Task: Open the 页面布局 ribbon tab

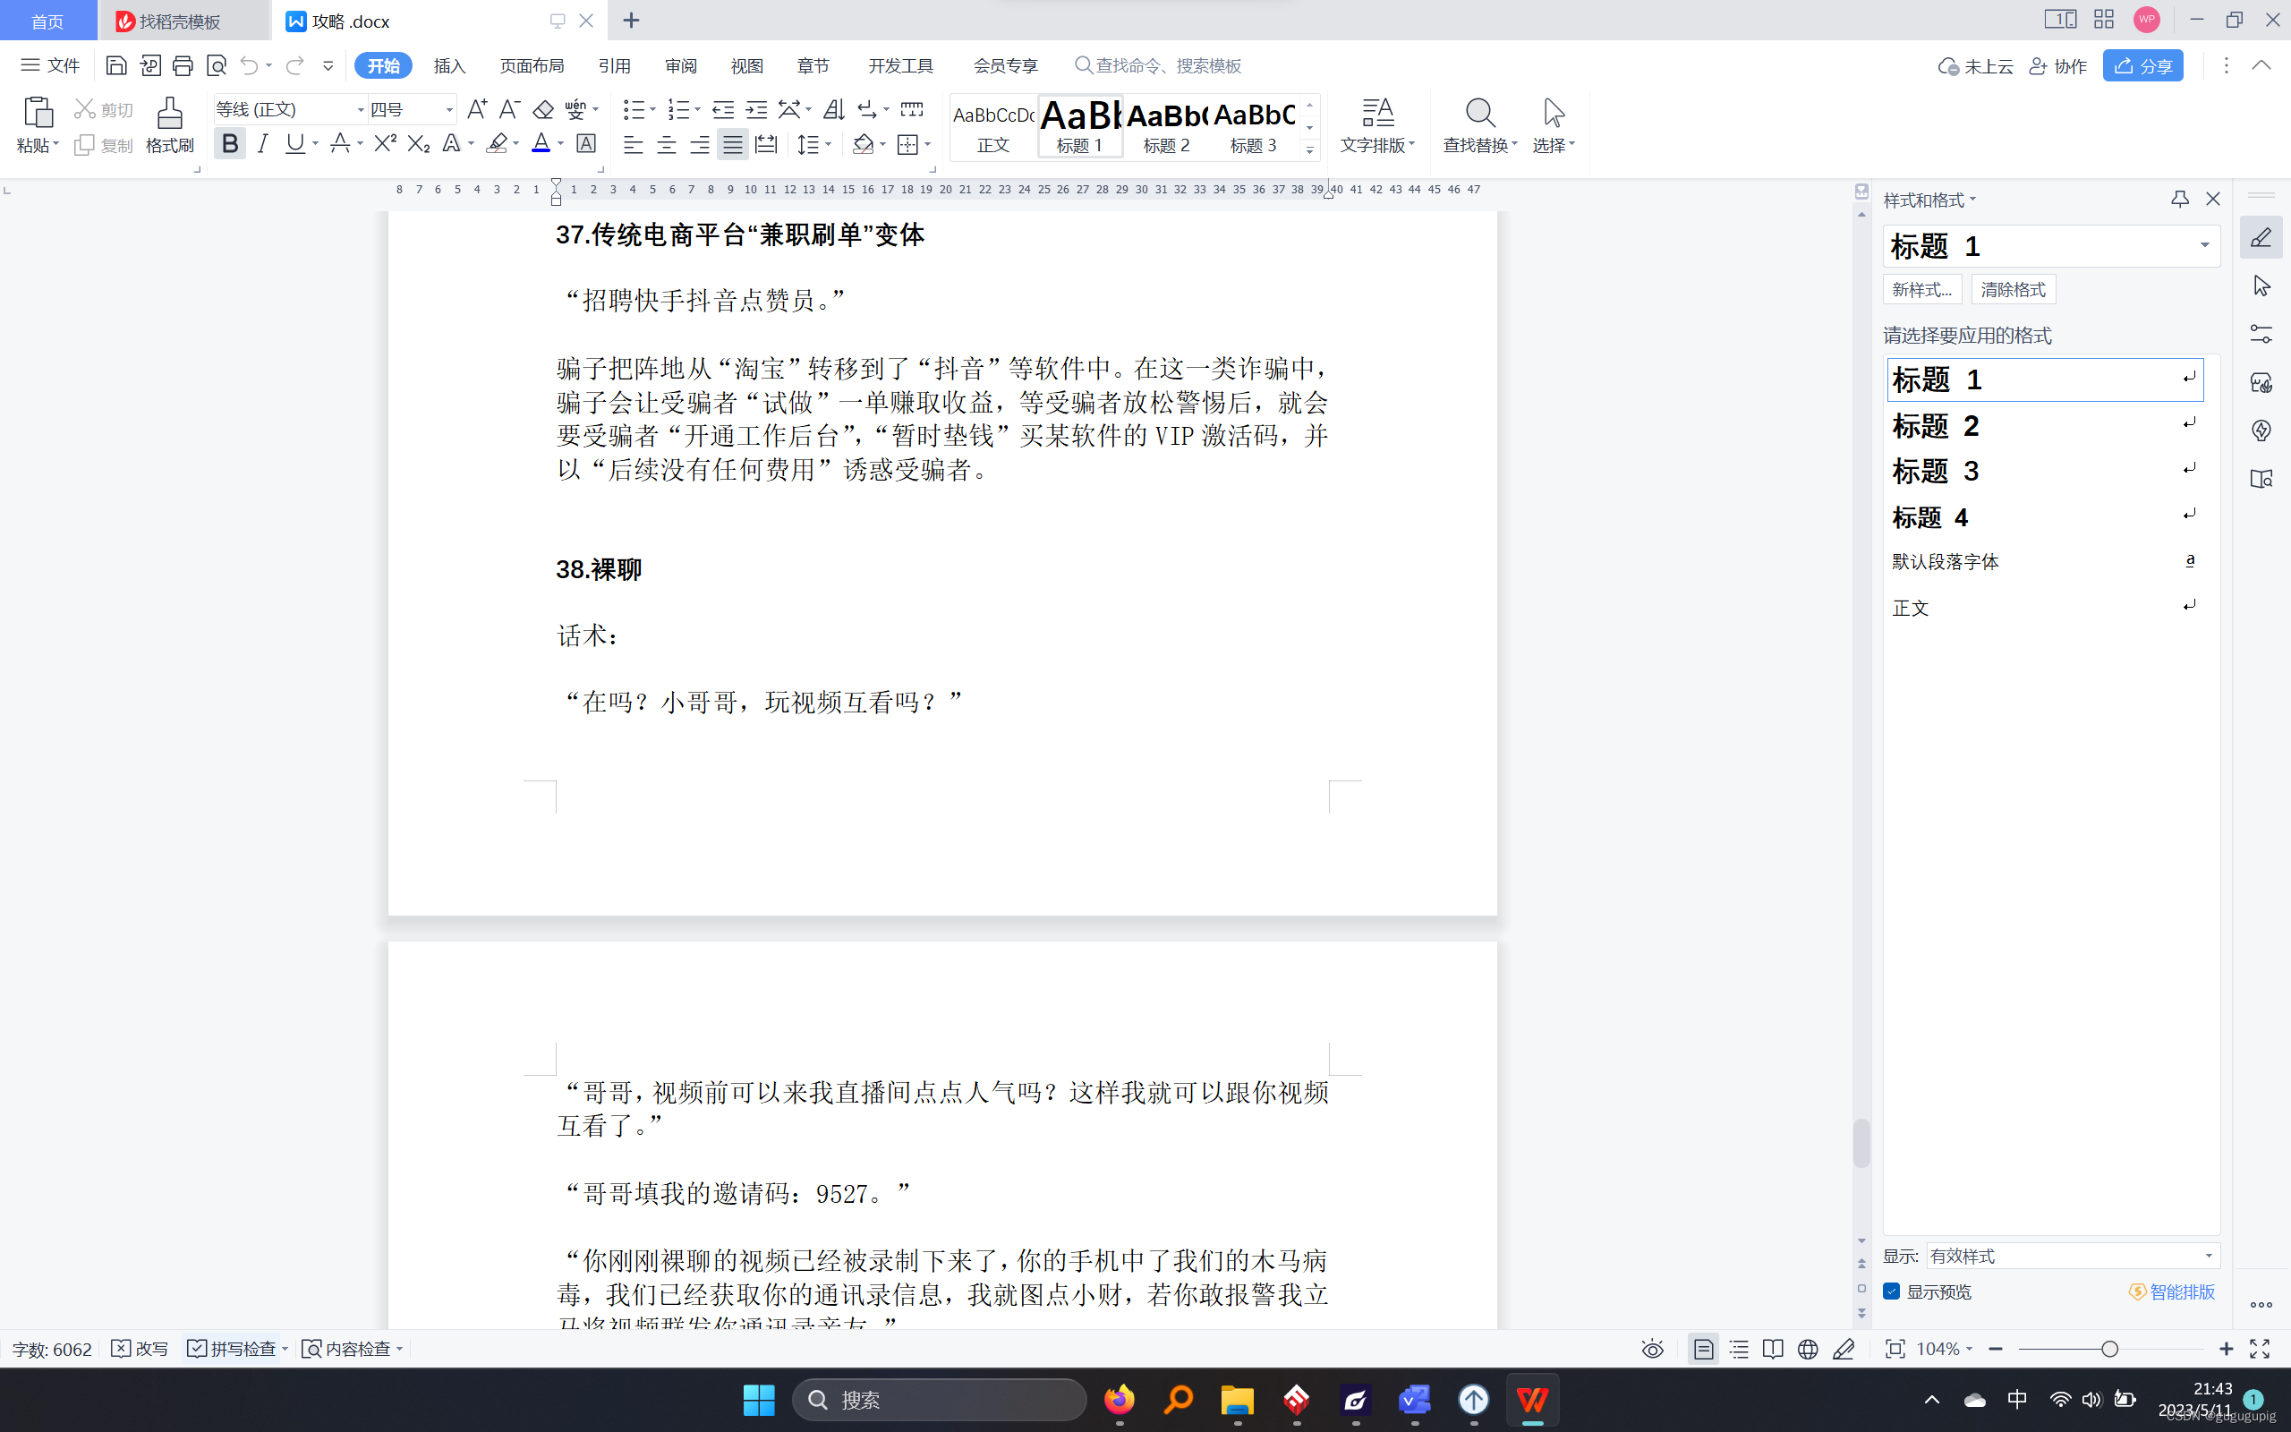Action: (x=532, y=65)
